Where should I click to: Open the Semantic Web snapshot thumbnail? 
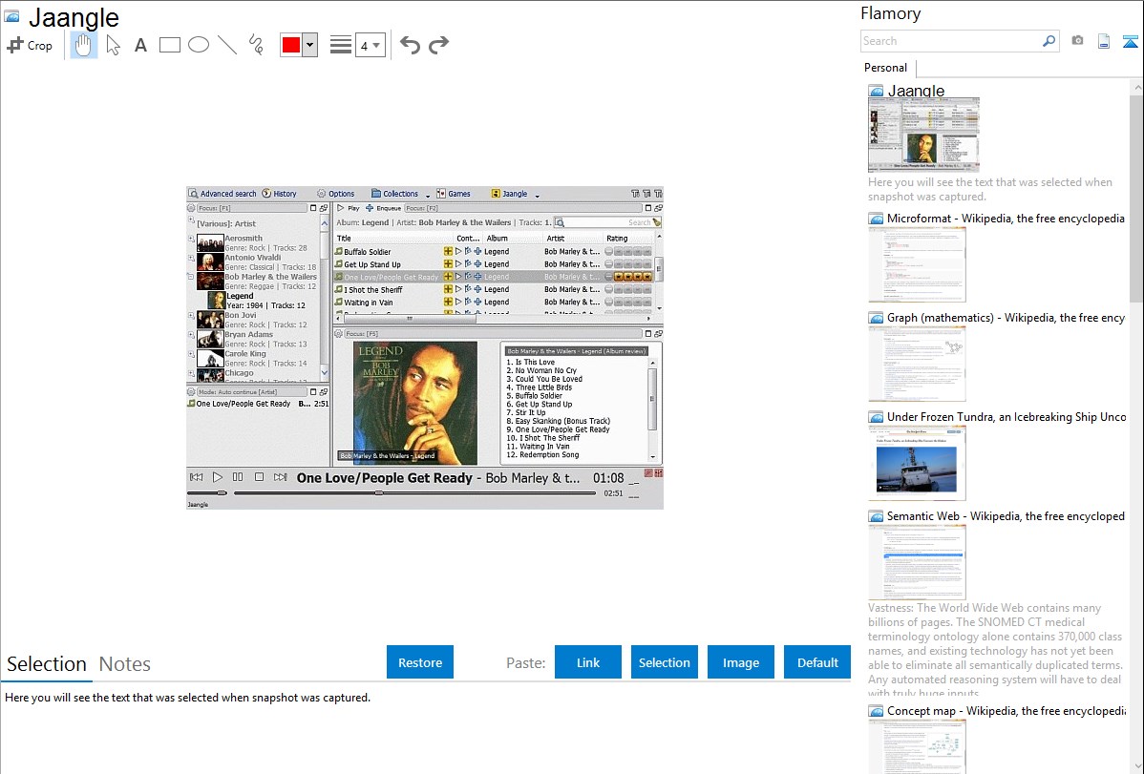coord(917,562)
